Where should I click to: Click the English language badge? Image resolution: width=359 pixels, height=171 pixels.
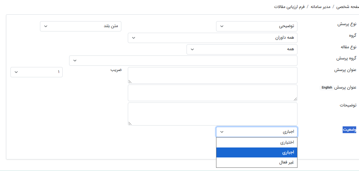tap(327, 87)
